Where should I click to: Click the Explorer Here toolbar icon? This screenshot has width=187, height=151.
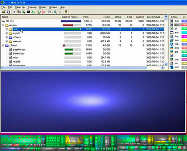click(24, 12)
